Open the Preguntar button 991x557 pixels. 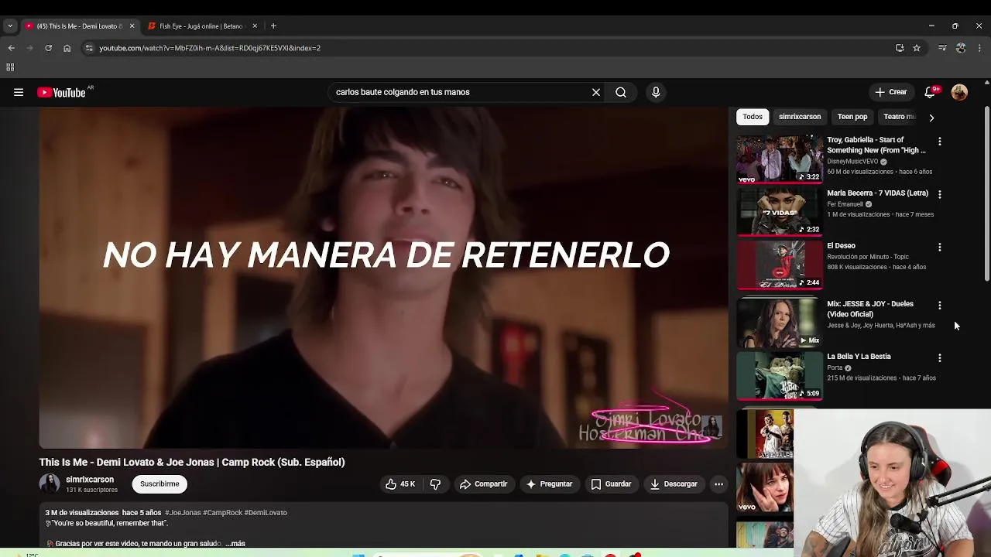pos(549,484)
